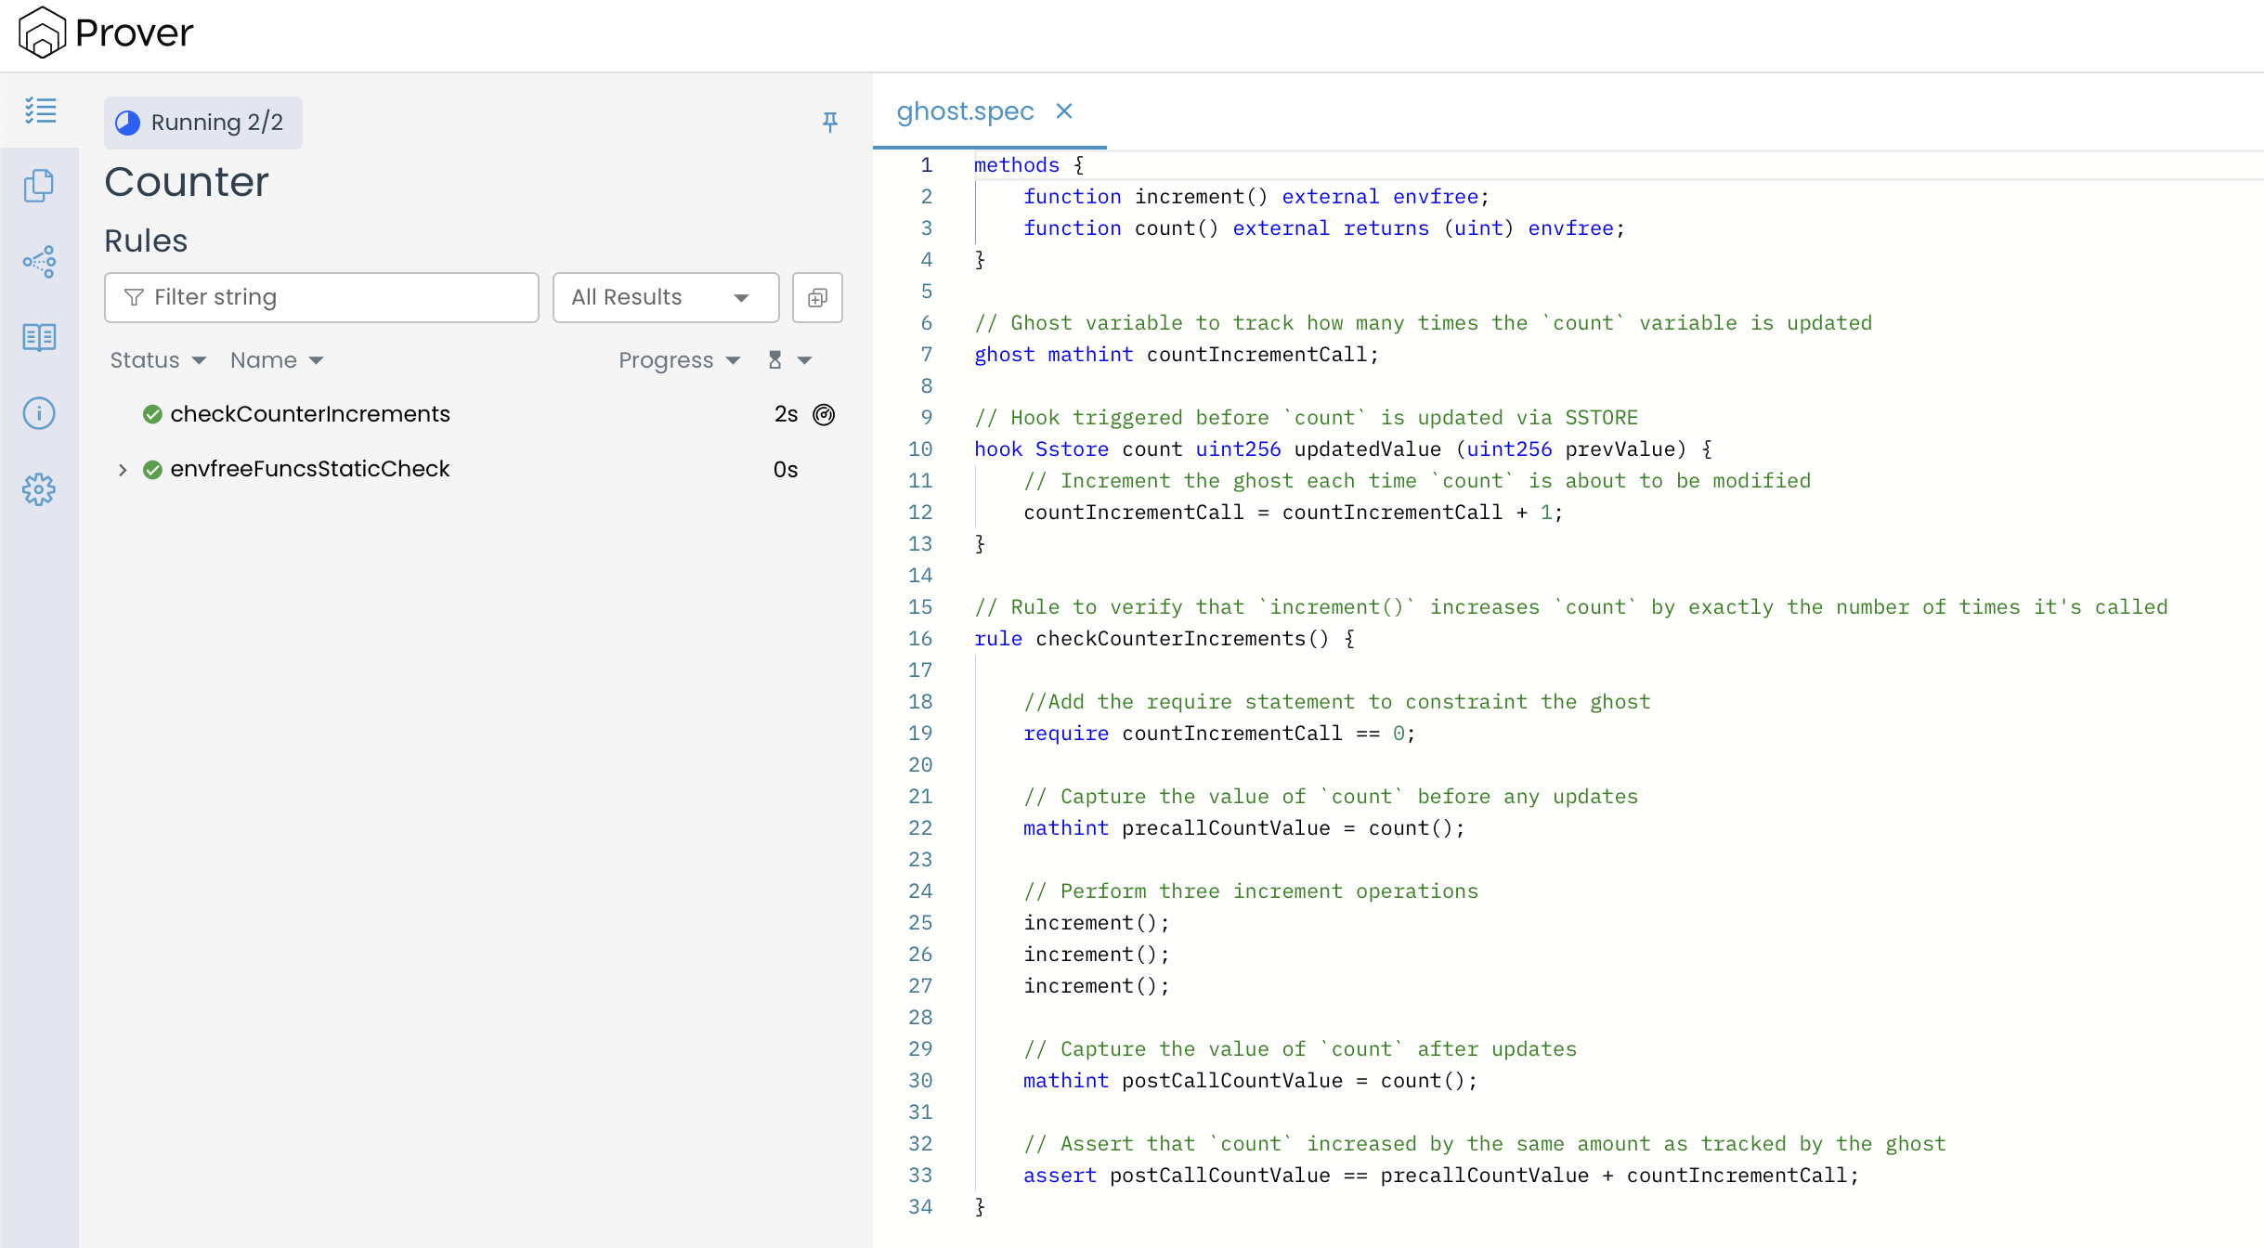Open the documentation book sidebar icon
The image size is (2264, 1248).
tap(39, 337)
